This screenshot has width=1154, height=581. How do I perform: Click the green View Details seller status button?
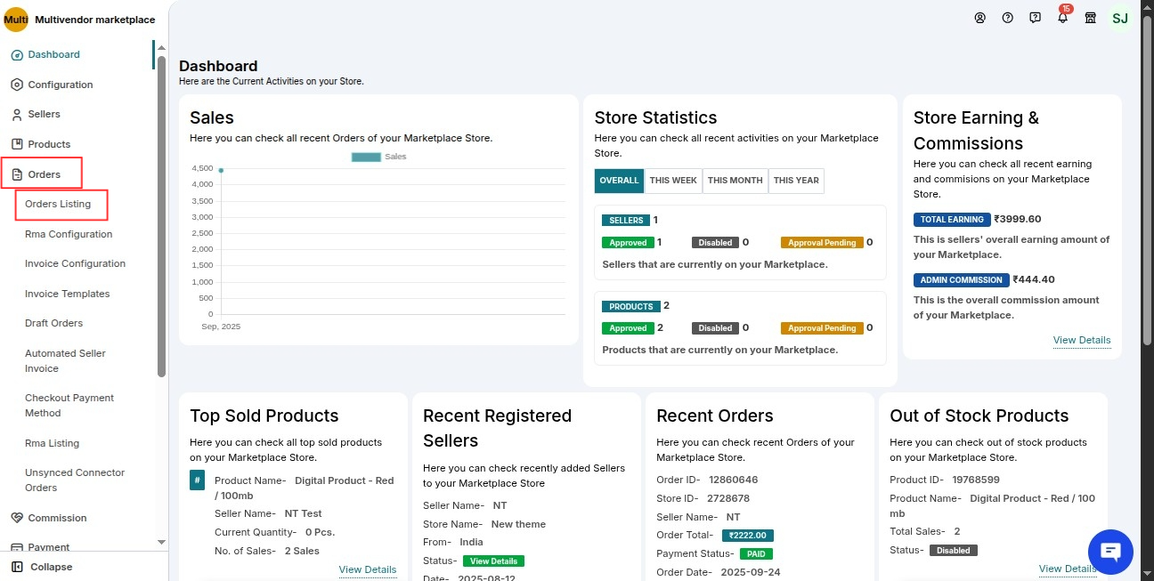493,561
